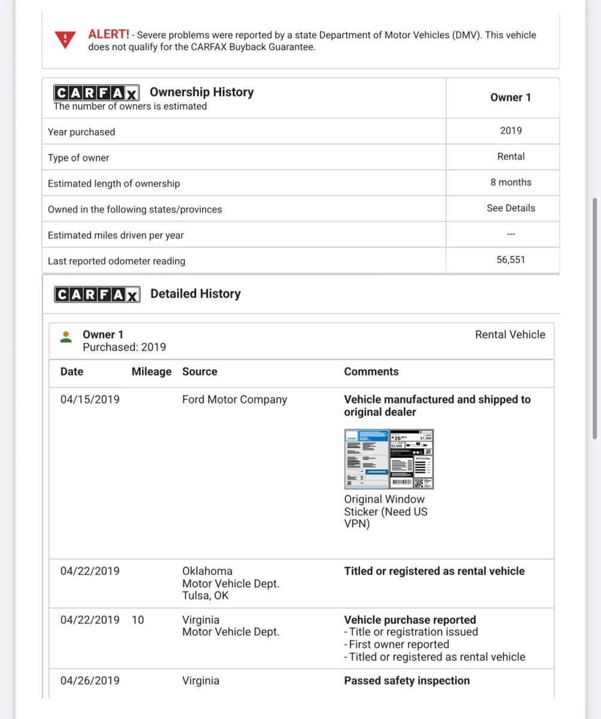Click Ford Motor Company source entry
Screen dimensions: 601x719
pyautogui.click(x=235, y=400)
